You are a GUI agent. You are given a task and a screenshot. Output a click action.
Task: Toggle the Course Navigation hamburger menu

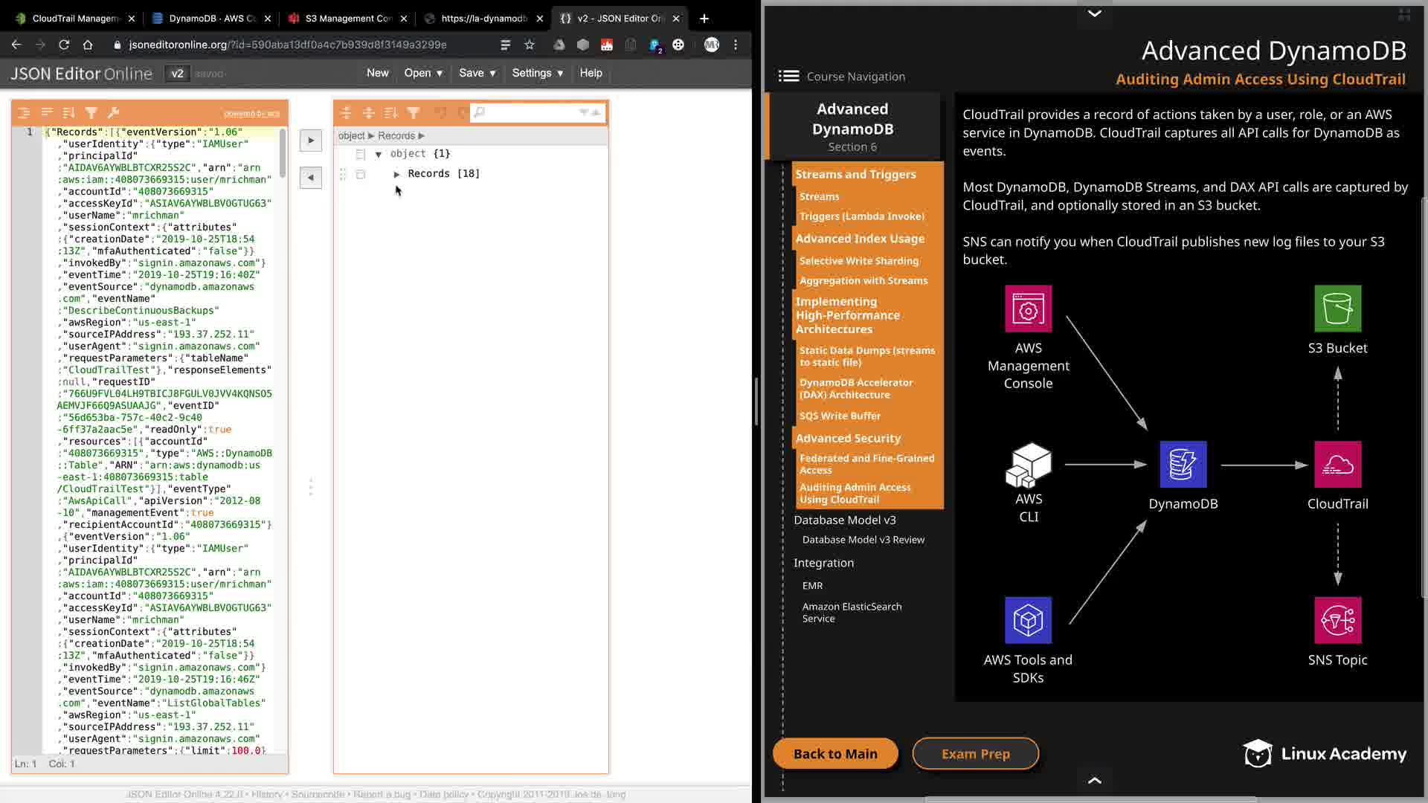coord(788,76)
